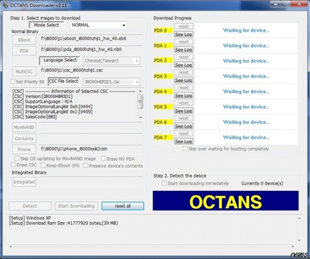This screenshot has height=259, width=310.
Task: Click the Mode Select button
Action: (46, 25)
